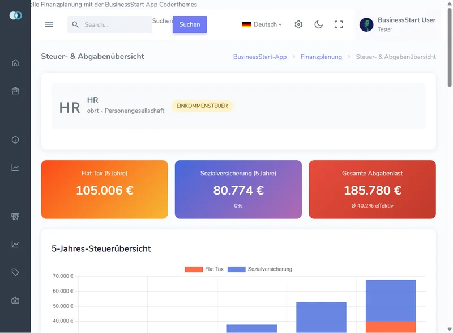Click the user avatar picture
This screenshot has width=453, height=333.
tap(366, 24)
